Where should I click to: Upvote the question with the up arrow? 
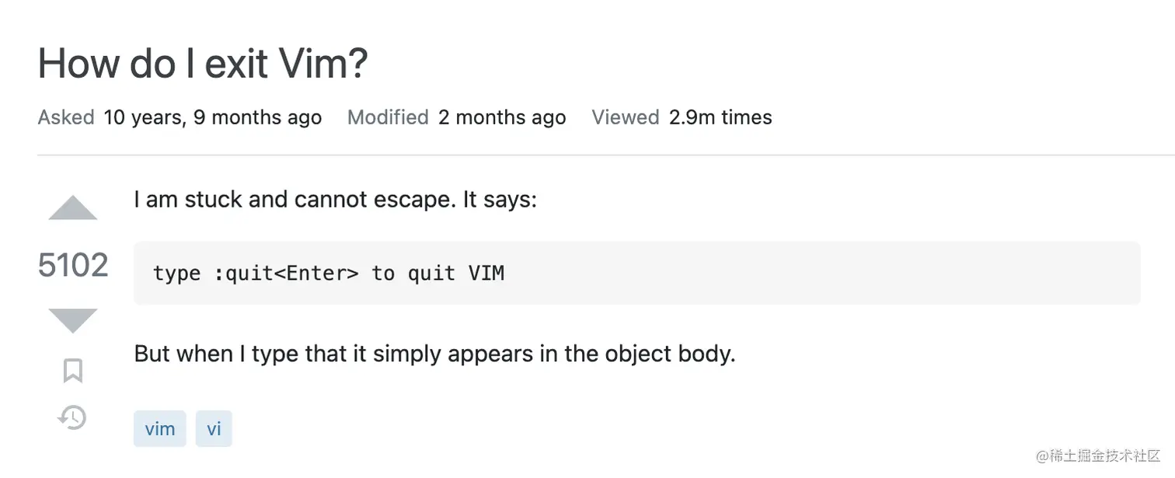click(73, 208)
